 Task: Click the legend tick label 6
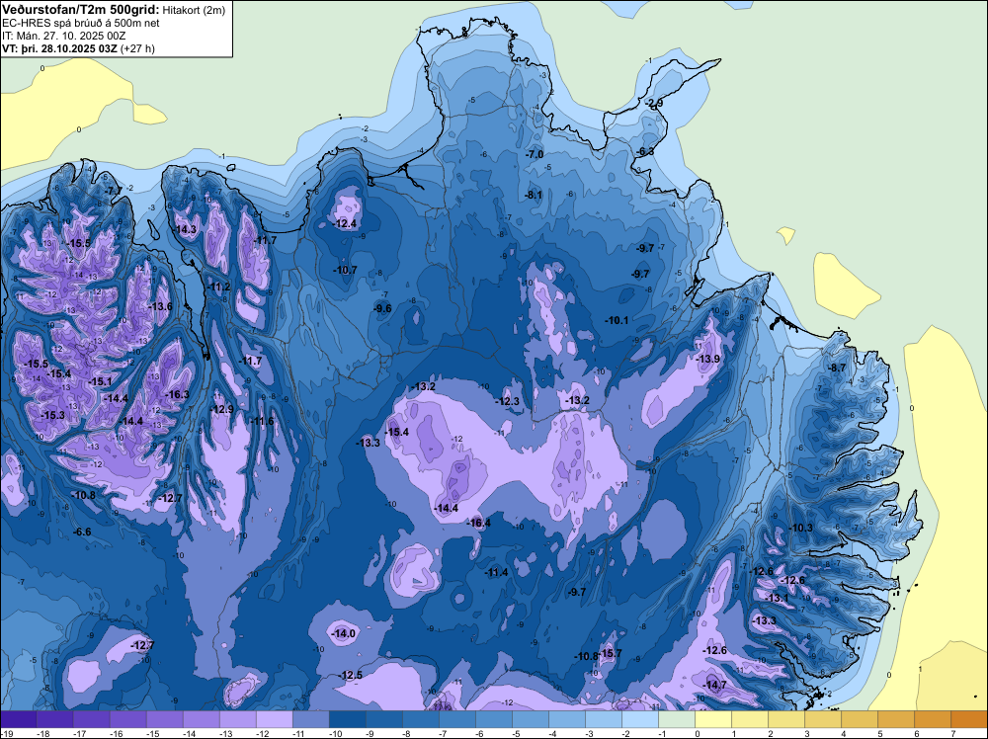(917, 733)
